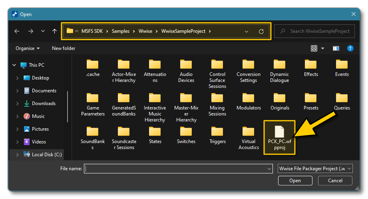Image resolution: width=368 pixels, height=199 pixels.
Task: Click the Search WwiseSampleProject box
Action: pos(315,31)
